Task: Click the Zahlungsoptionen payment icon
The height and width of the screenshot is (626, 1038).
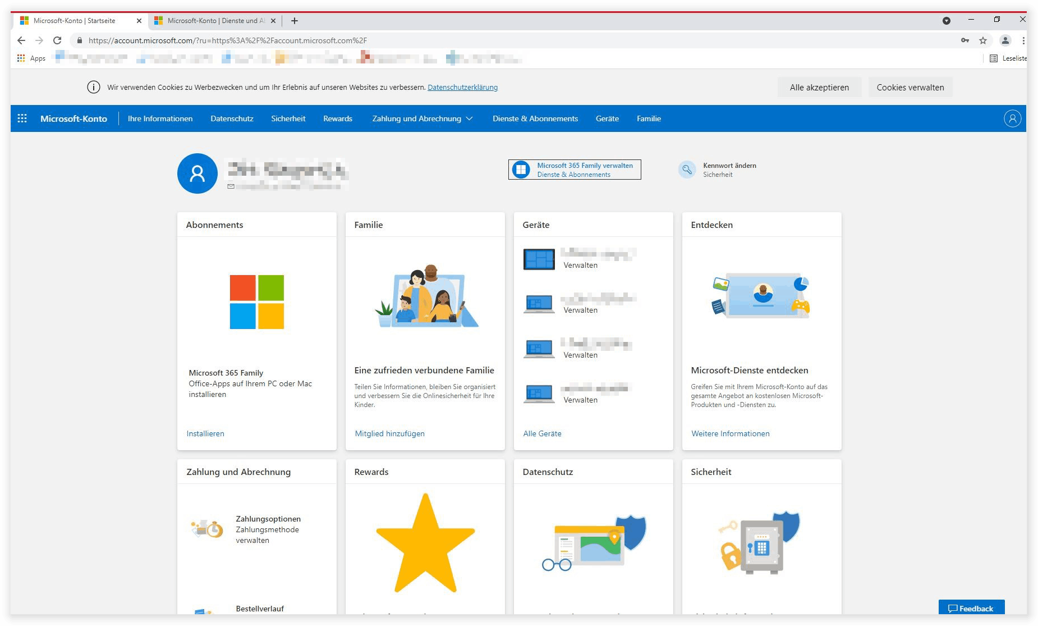Action: coord(207,528)
